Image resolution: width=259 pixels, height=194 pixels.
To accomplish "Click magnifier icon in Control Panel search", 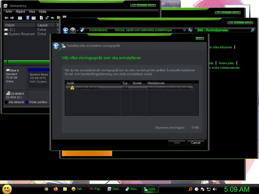I will click(252, 30).
